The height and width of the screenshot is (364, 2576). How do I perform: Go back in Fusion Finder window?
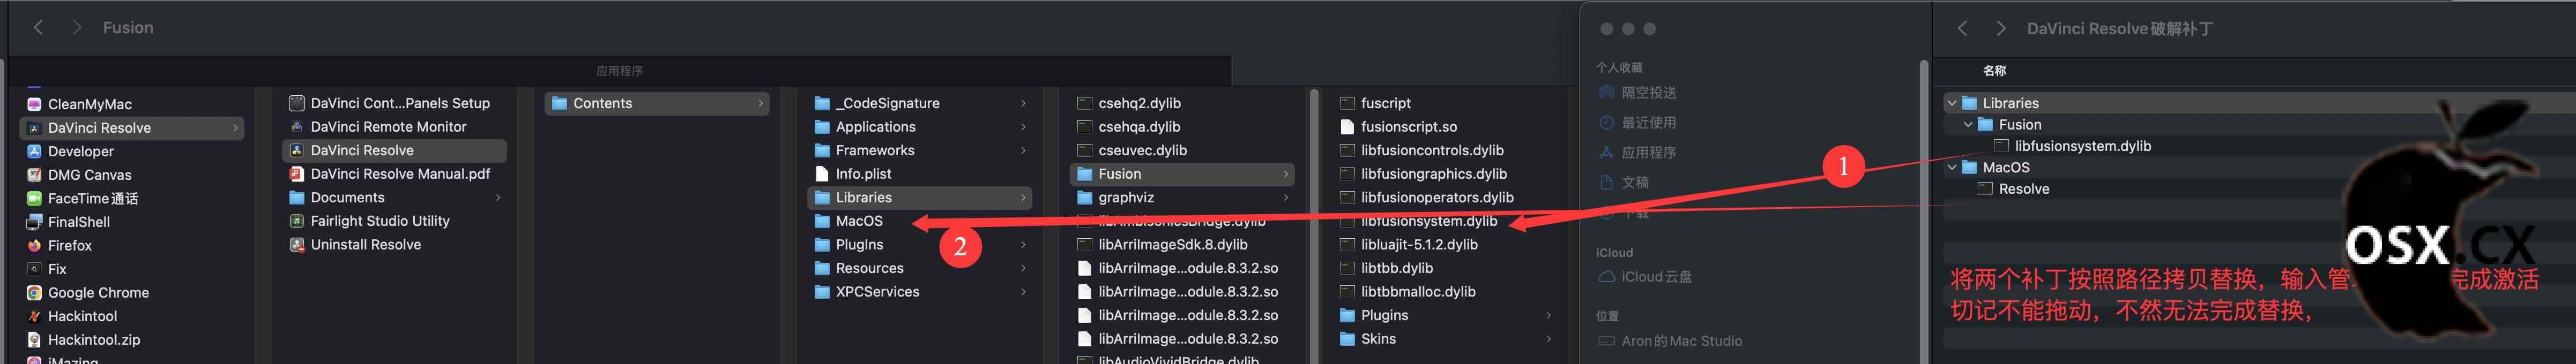pyautogui.click(x=38, y=27)
